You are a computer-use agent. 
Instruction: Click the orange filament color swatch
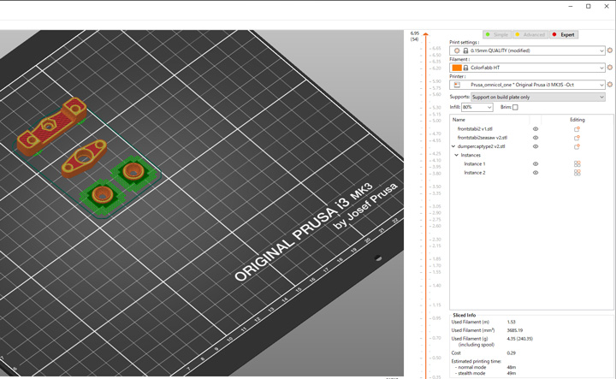tap(457, 68)
